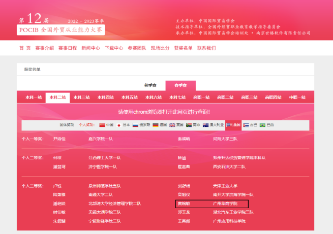The height and width of the screenshot is (234, 333).
Task: Select the China flag icon
Action: pyautogui.click(x=102, y=125)
